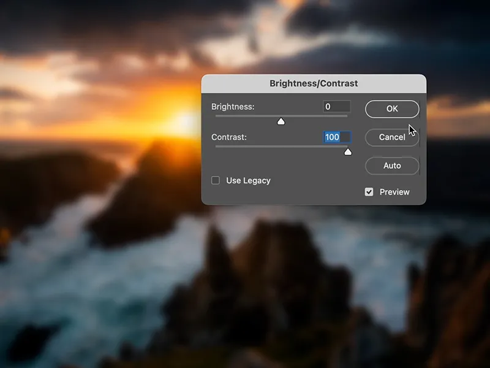Focus the Contrast value field
The width and height of the screenshot is (490, 368).
(337, 137)
